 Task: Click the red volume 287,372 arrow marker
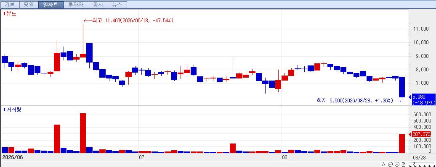point(410,135)
